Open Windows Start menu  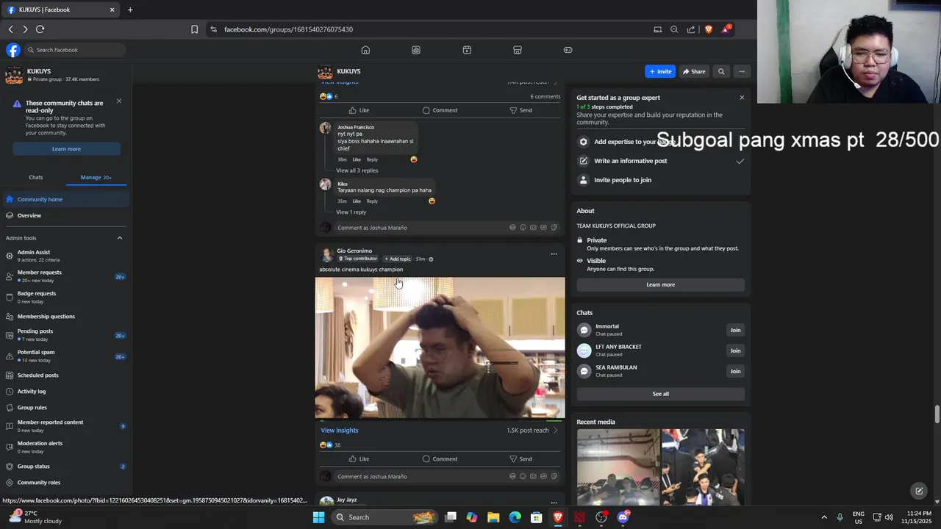pyautogui.click(x=318, y=517)
